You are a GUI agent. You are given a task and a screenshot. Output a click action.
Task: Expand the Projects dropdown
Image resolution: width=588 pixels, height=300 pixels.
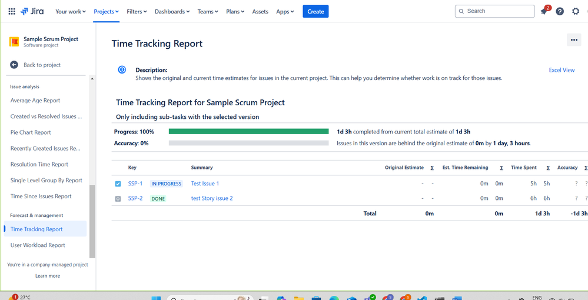point(106,12)
